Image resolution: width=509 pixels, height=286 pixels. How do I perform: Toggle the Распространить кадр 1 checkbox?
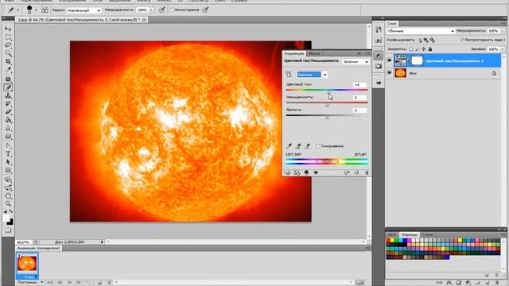tap(461, 40)
